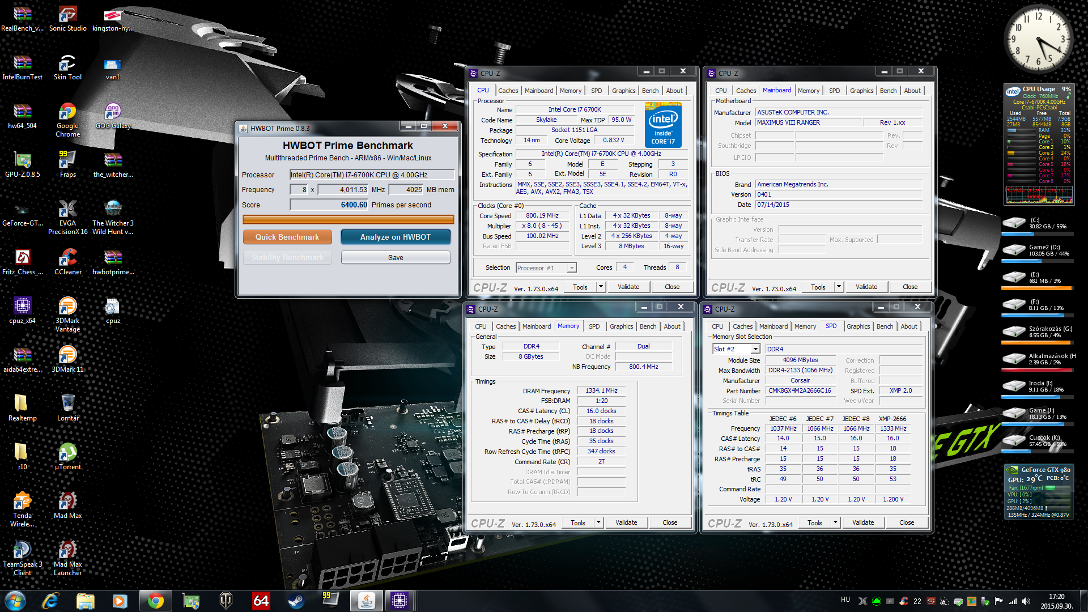The width and height of the screenshot is (1088, 612).
Task: Expand Tools arrow in SPD CPU-Z window
Action: 835,522
